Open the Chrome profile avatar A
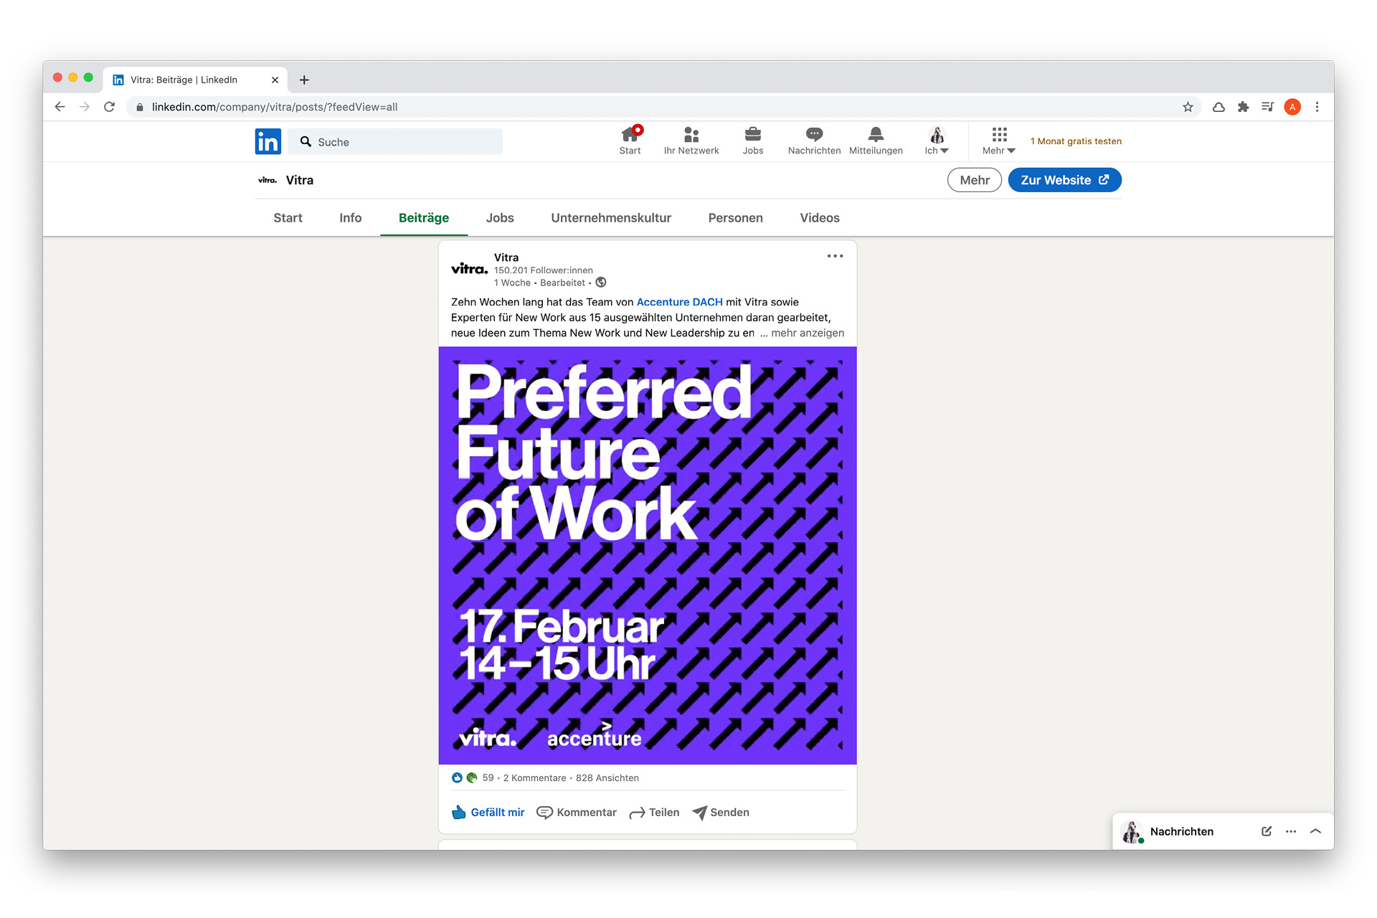 coord(1292,107)
